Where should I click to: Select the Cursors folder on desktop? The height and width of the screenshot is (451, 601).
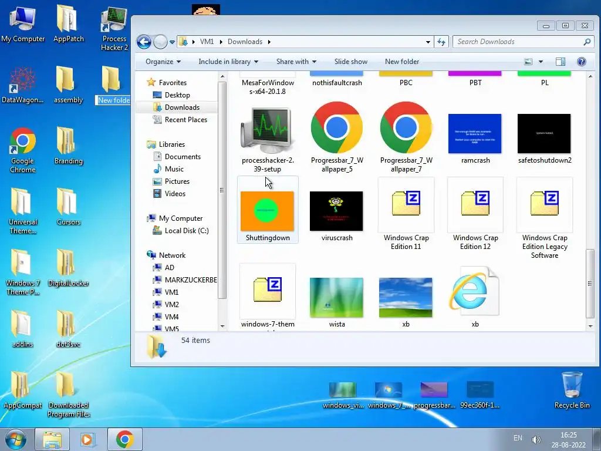(x=68, y=207)
